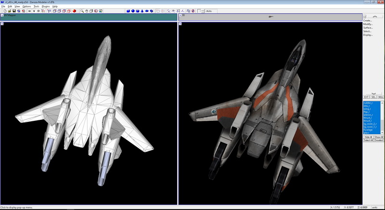Toggle the SEL selection mode button
The height and width of the screenshot is (210, 385).
coord(373,97)
